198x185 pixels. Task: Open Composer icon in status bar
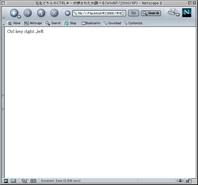(25, 181)
